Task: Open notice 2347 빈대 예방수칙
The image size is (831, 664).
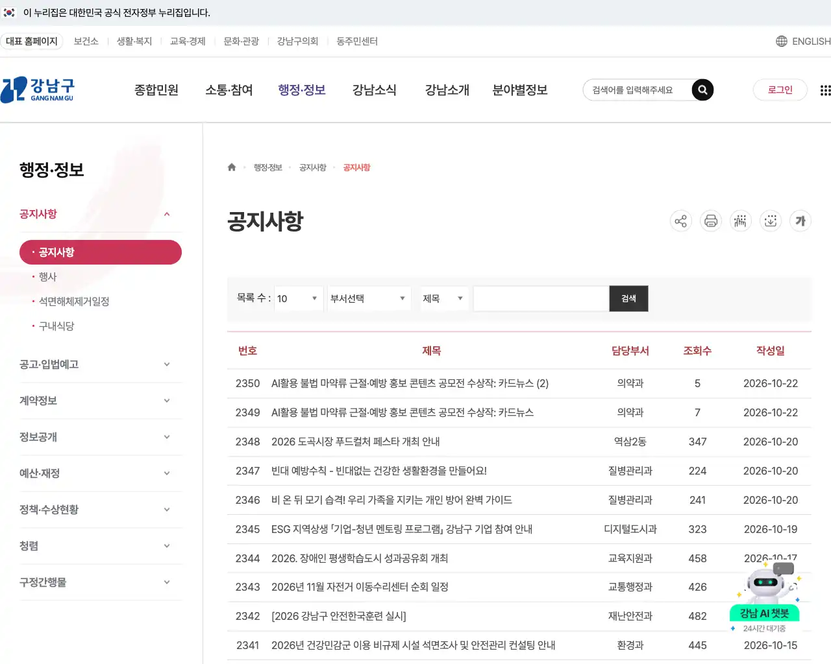Action: tap(379, 471)
